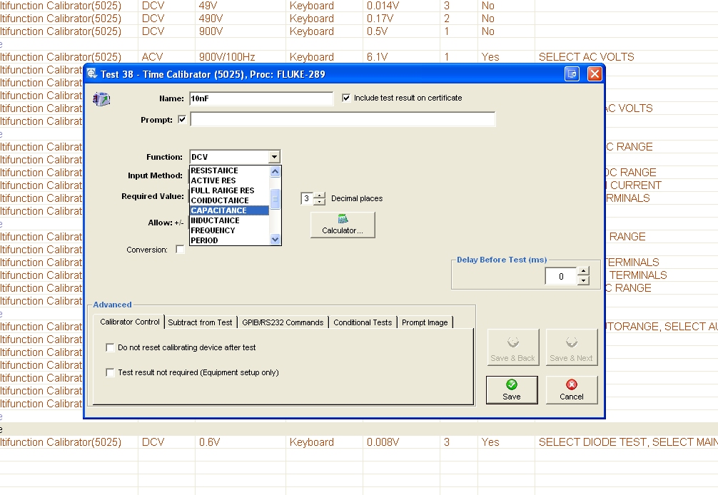Check Do not reset calibrating device

click(x=110, y=347)
